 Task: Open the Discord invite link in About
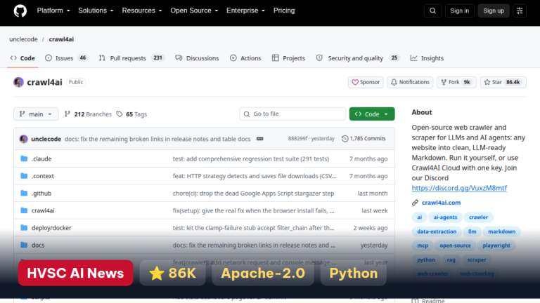459,188
